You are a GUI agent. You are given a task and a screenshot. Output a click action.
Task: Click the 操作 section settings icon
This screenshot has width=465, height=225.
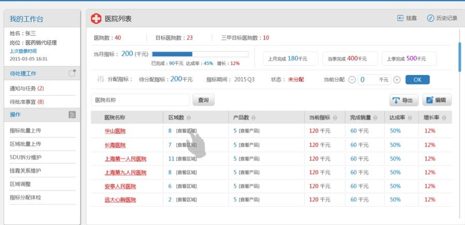click(x=72, y=114)
